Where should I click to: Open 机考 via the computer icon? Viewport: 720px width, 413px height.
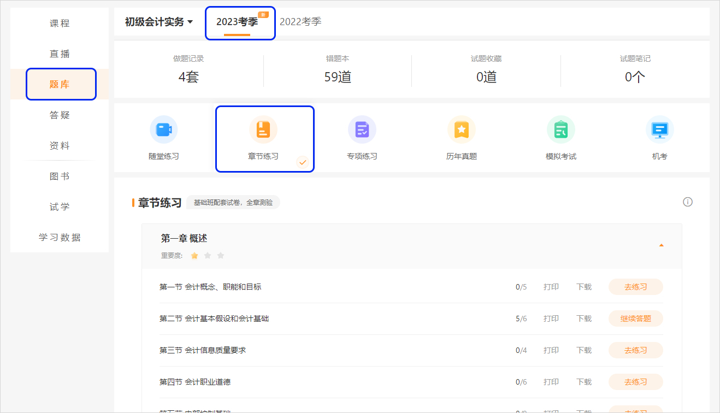[659, 129]
